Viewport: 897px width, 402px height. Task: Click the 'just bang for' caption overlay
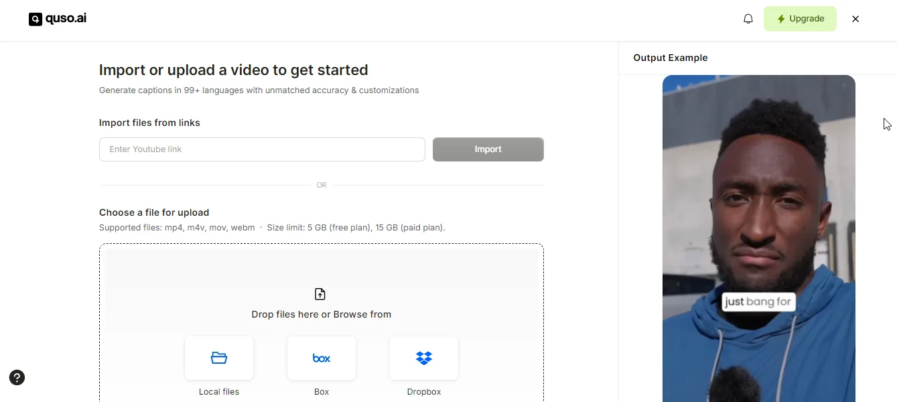point(758,301)
